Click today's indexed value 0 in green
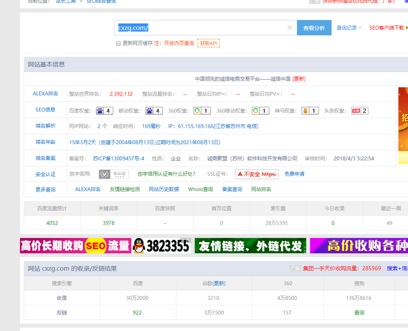408x331 pixels. 333,223
